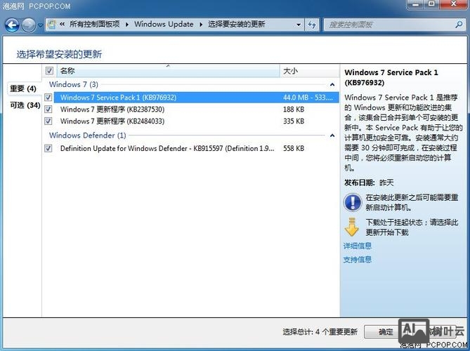Refresh the page with address bar button
Image resolution: width=470 pixels, height=351 pixels.
click(312, 25)
